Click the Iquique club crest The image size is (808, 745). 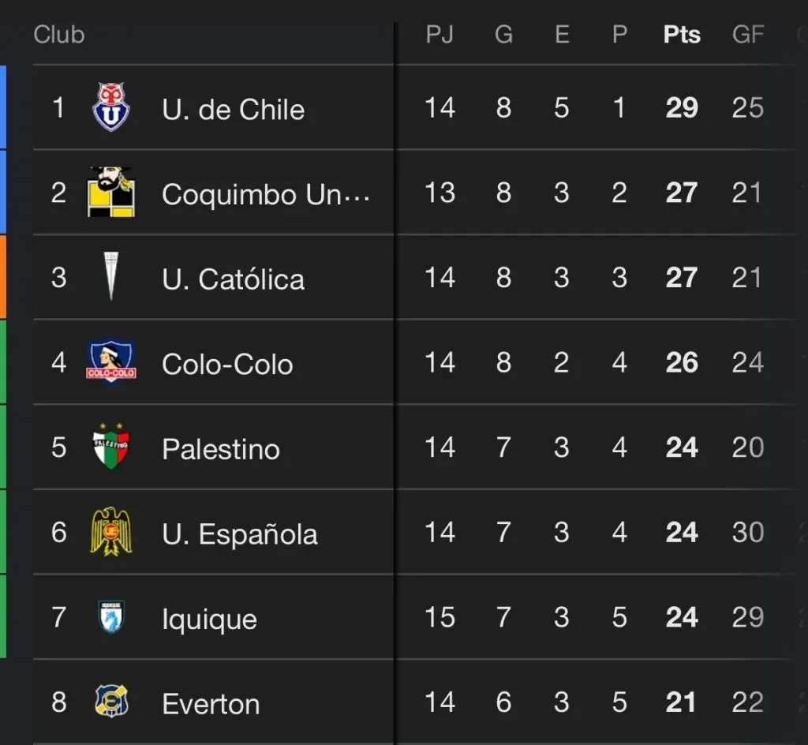(111, 616)
